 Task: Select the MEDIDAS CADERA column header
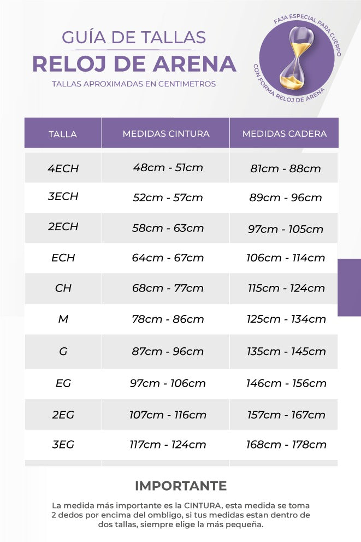tap(284, 133)
